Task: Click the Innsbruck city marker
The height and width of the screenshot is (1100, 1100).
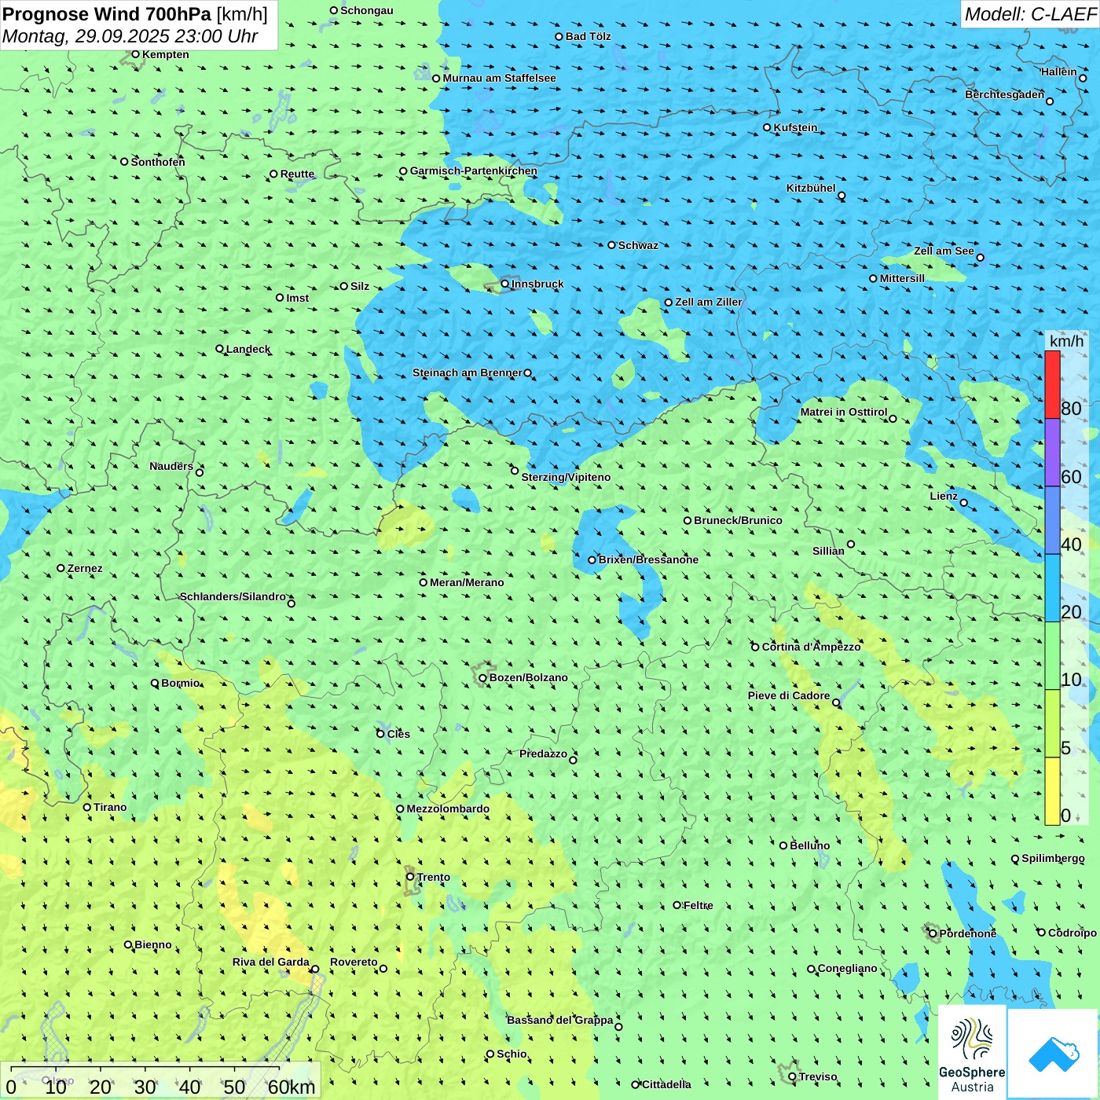Action: [505, 284]
